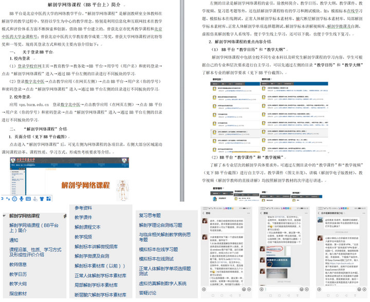Click the 教学视频 menu link
The height and width of the screenshot is (302, 370).
click(x=83, y=237)
